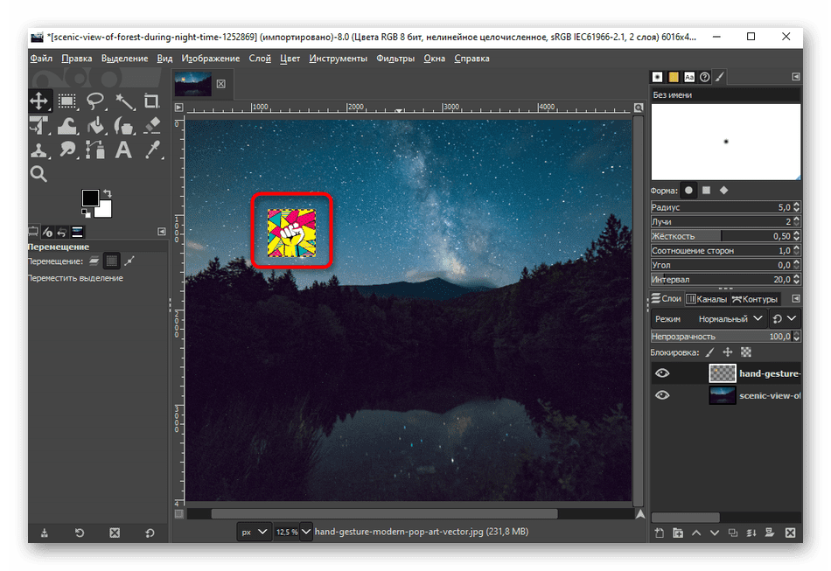Open the Правка menu
This screenshot has width=831, height=571.
pyautogui.click(x=77, y=59)
